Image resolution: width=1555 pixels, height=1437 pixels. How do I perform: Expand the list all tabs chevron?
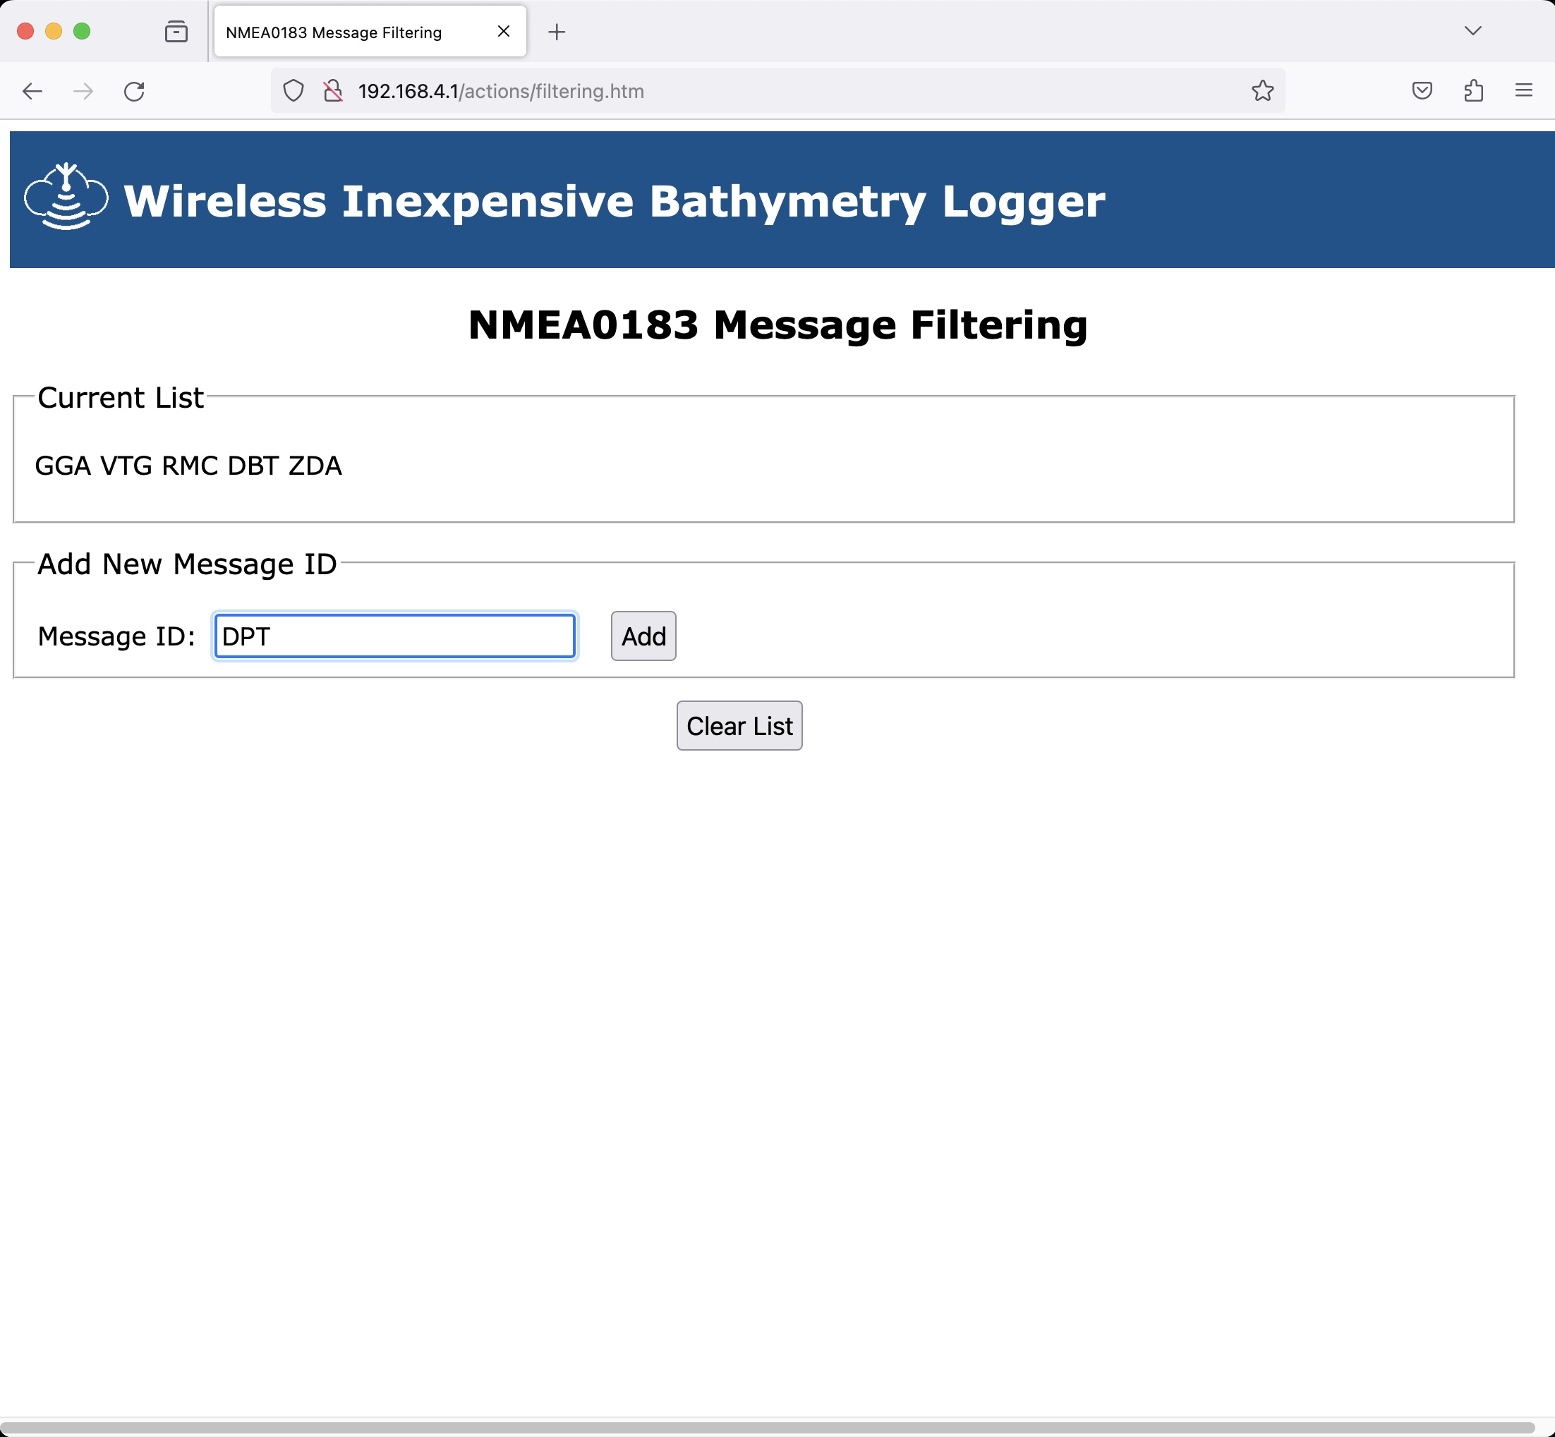tap(1472, 31)
